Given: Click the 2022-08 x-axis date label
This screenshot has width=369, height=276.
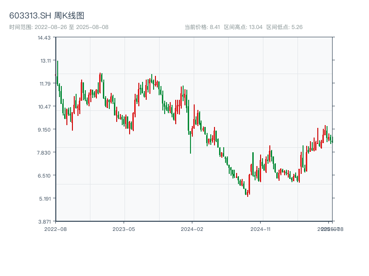Looking at the screenshot, I should pyautogui.click(x=55, y=229).
